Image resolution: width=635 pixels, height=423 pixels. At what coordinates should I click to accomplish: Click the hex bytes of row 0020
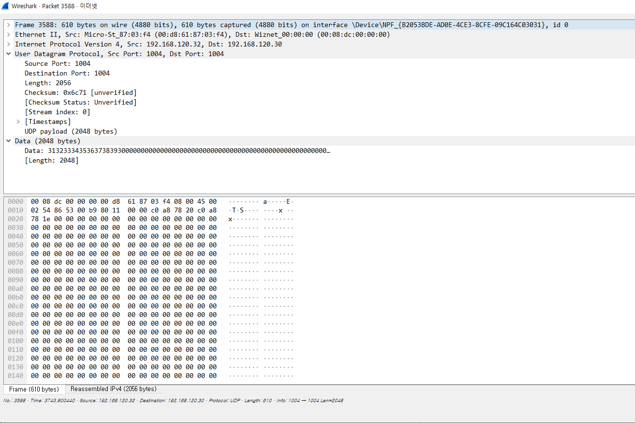point(124,219)
